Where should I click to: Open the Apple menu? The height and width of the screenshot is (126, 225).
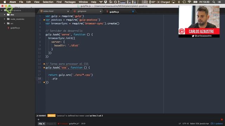point(5,2)
